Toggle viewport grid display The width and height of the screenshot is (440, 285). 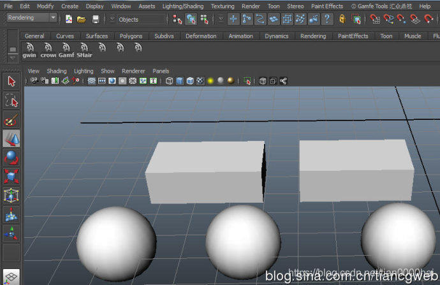click(x=91, y=81)
